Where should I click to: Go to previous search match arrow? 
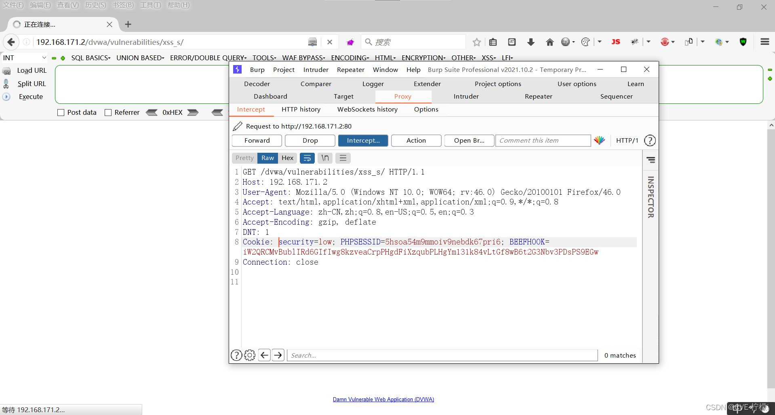(x=264, y=355)
